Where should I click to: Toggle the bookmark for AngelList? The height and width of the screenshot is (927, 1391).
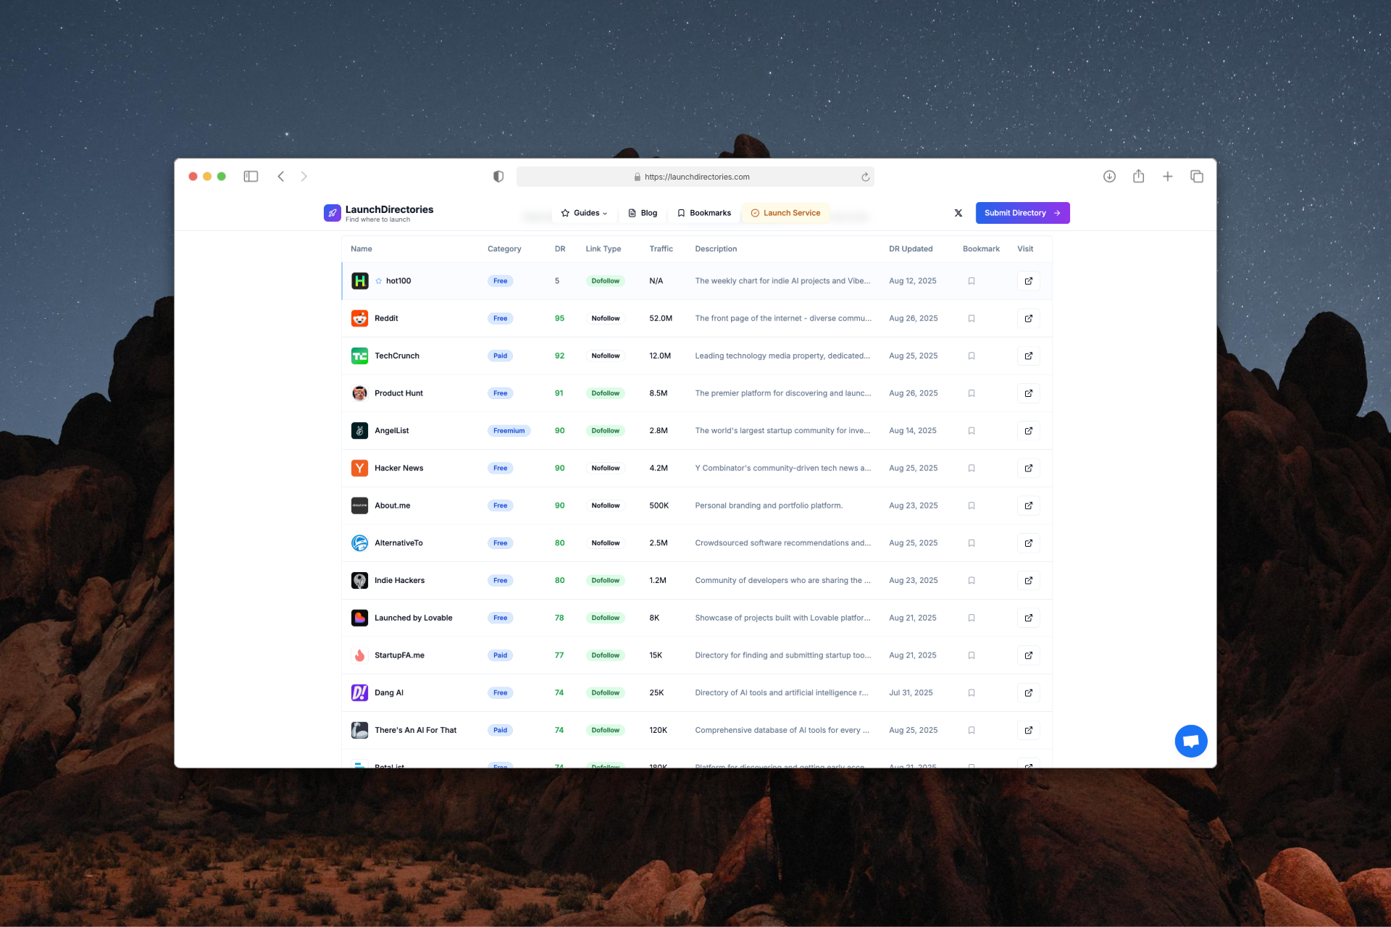pyautogui.click(x=972, y=430)
